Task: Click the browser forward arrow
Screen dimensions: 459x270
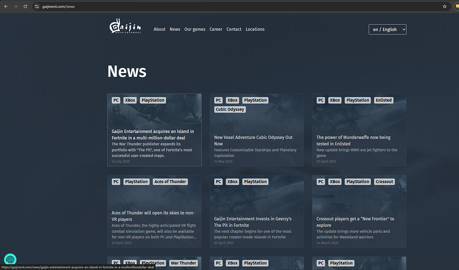Action: (16, 6)
